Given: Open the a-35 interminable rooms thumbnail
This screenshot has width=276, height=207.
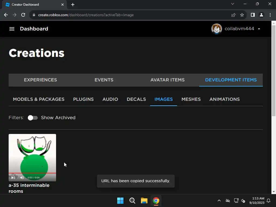Looking at the screenshot, I should point(32,157).
